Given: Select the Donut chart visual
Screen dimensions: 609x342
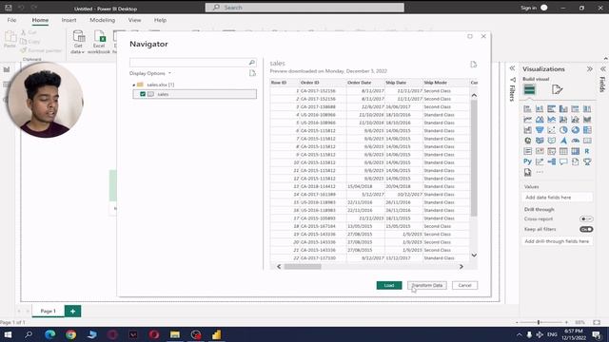Looking at the screenshot, I should coord(575,130).
